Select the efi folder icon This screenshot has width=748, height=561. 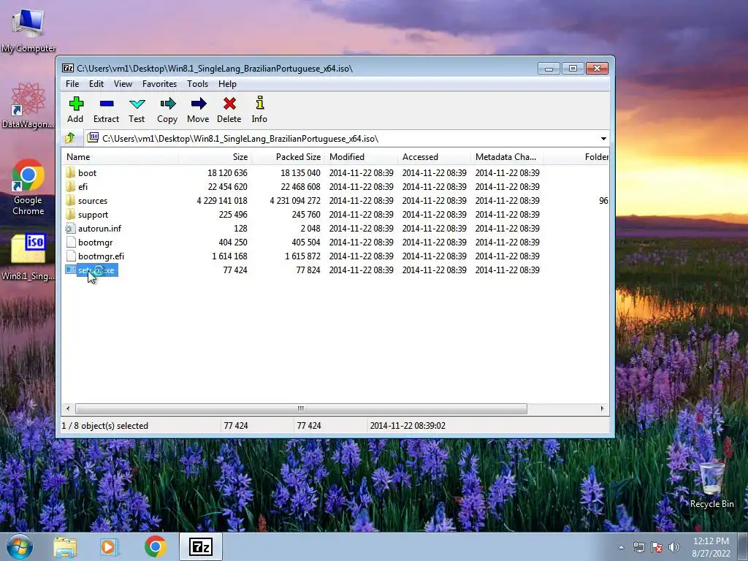71,186
